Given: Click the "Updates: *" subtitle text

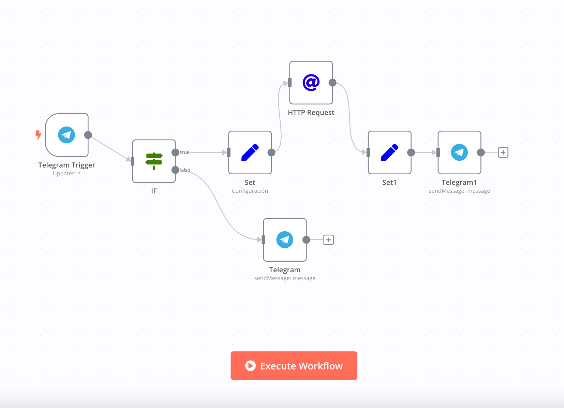Looking at the screenshot, I should point(66,173).
